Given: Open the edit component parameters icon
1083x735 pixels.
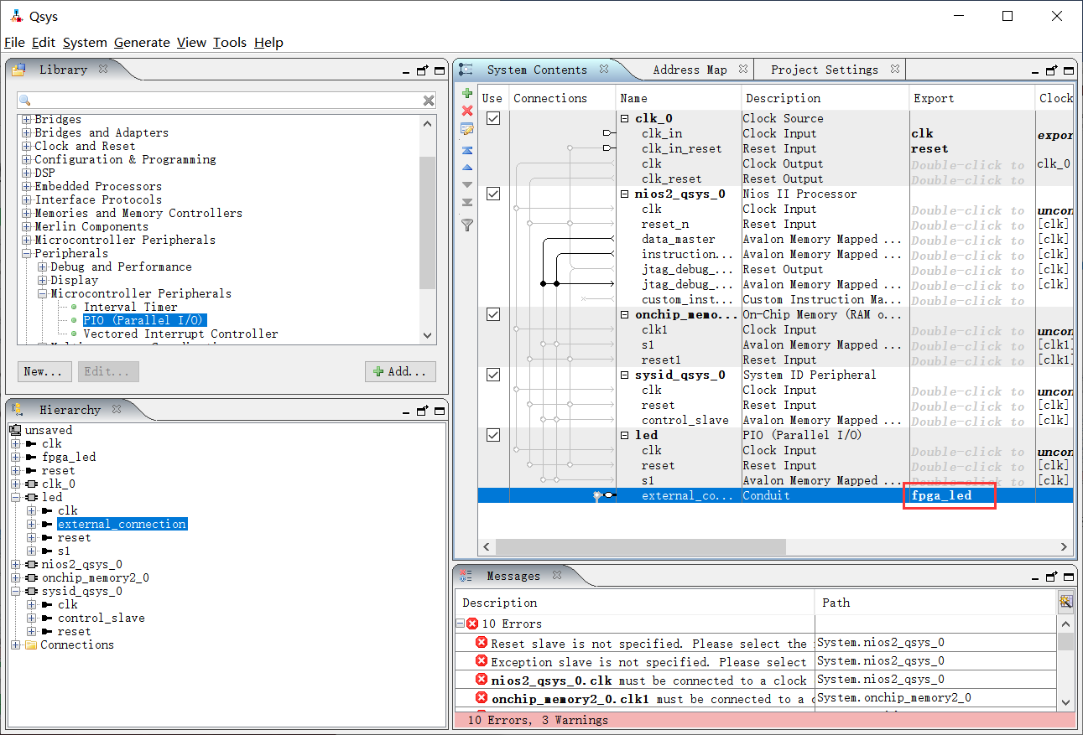Looking at the screenshot, I should [x=467, y=129].
